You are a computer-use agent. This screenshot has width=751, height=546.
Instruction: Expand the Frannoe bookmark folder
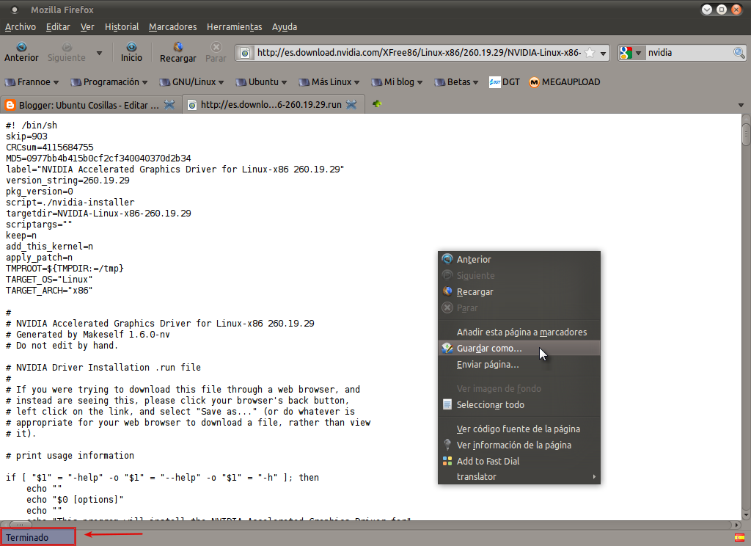[x=32, y=82]
